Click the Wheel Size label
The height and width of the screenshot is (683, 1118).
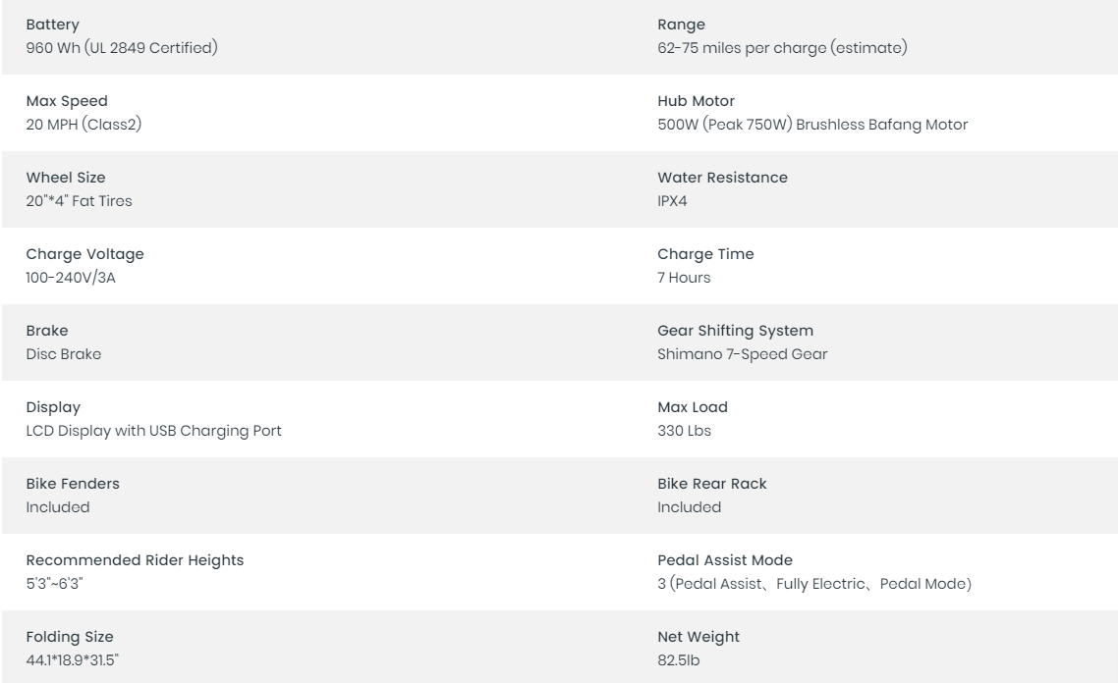click(65, 178)
